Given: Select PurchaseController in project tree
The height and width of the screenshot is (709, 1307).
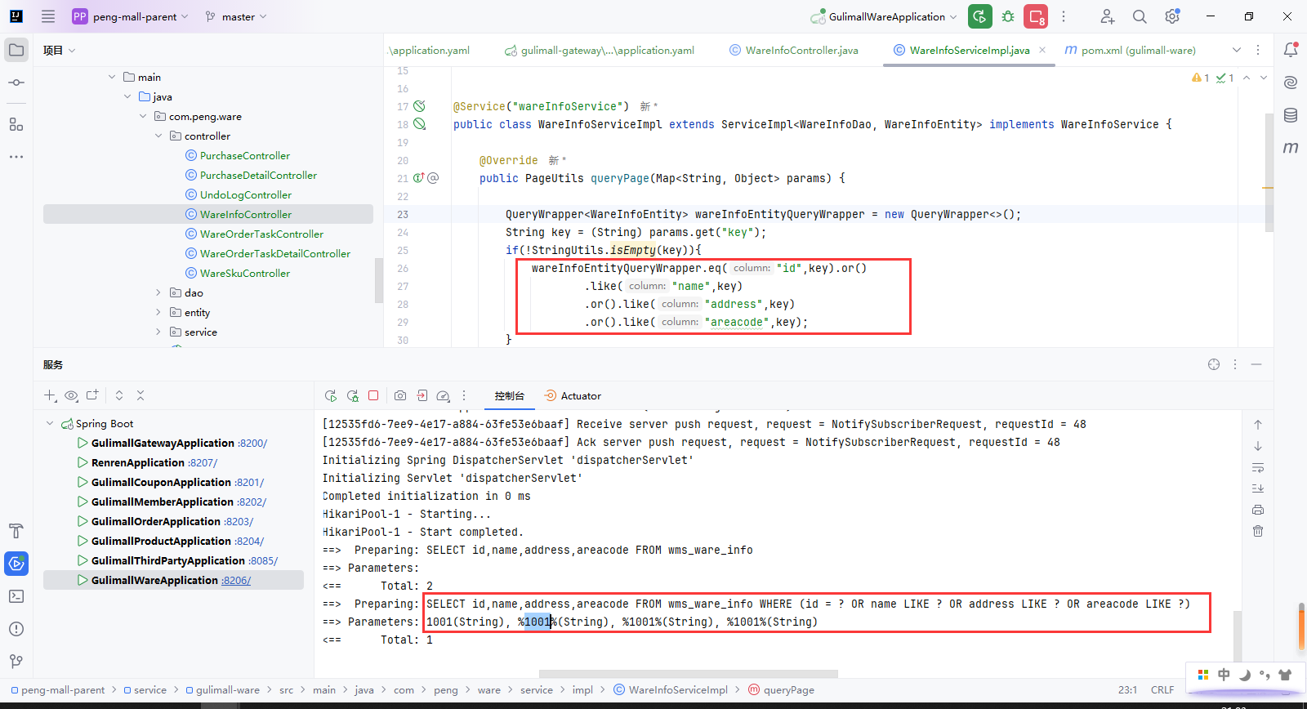Looking at the screenshot, I should [245, 155].
